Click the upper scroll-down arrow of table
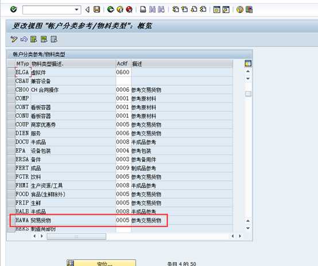 coord(248,79)
